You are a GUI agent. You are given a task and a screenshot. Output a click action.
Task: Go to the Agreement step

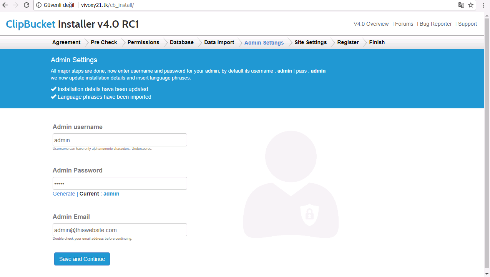(x=66, y=42)
